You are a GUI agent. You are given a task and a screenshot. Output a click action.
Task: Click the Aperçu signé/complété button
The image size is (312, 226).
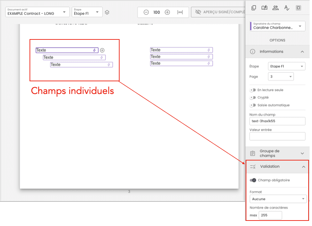click(x=218, y=12)
